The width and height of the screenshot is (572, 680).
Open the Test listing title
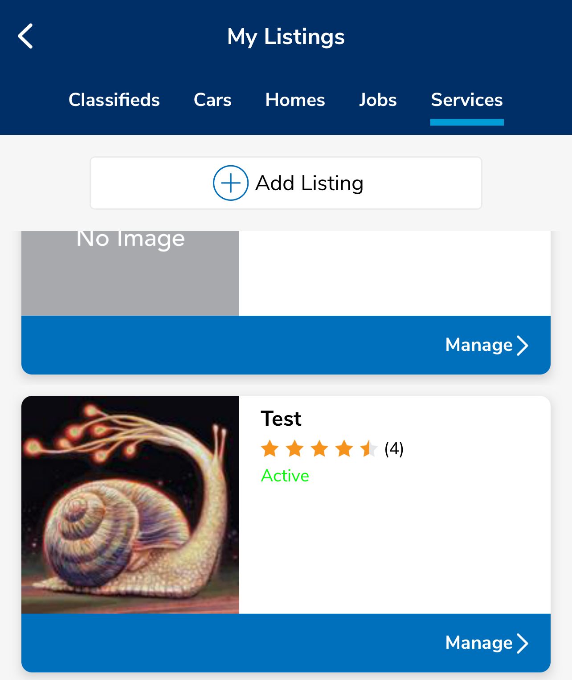[x=281, y=418]
